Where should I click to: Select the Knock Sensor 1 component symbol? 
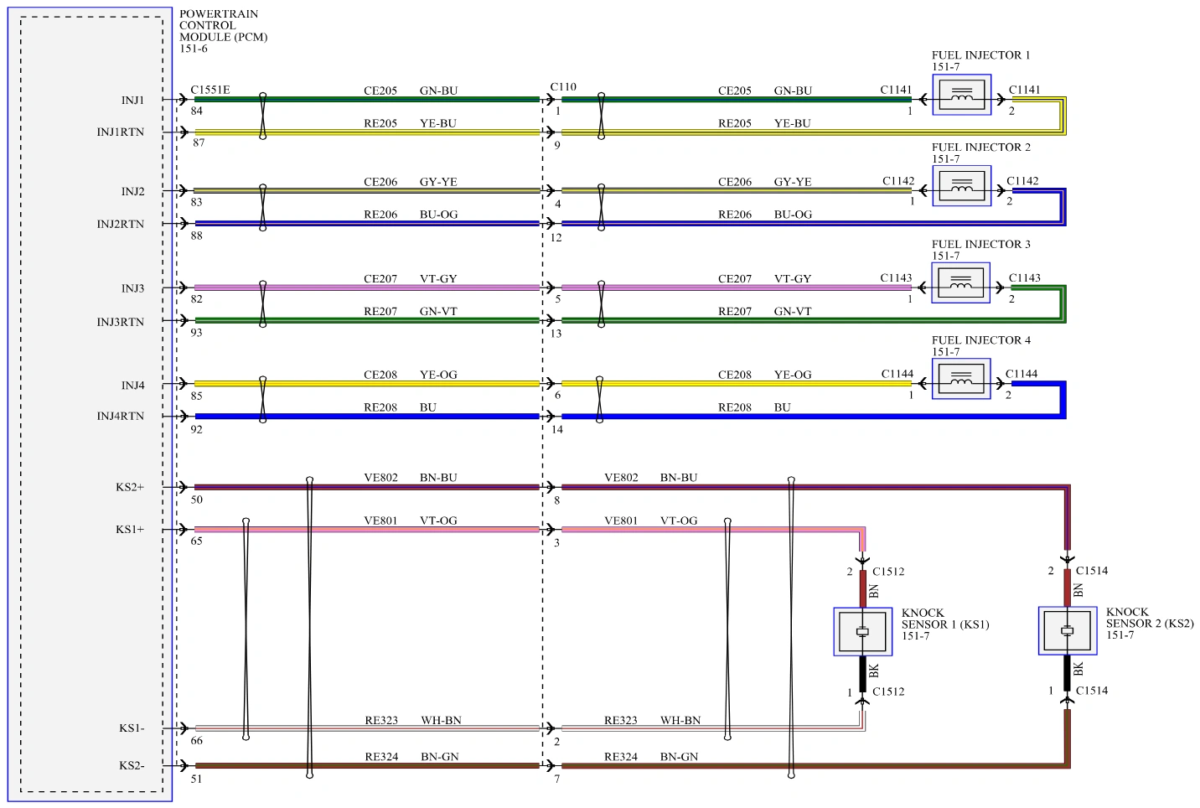863,632
